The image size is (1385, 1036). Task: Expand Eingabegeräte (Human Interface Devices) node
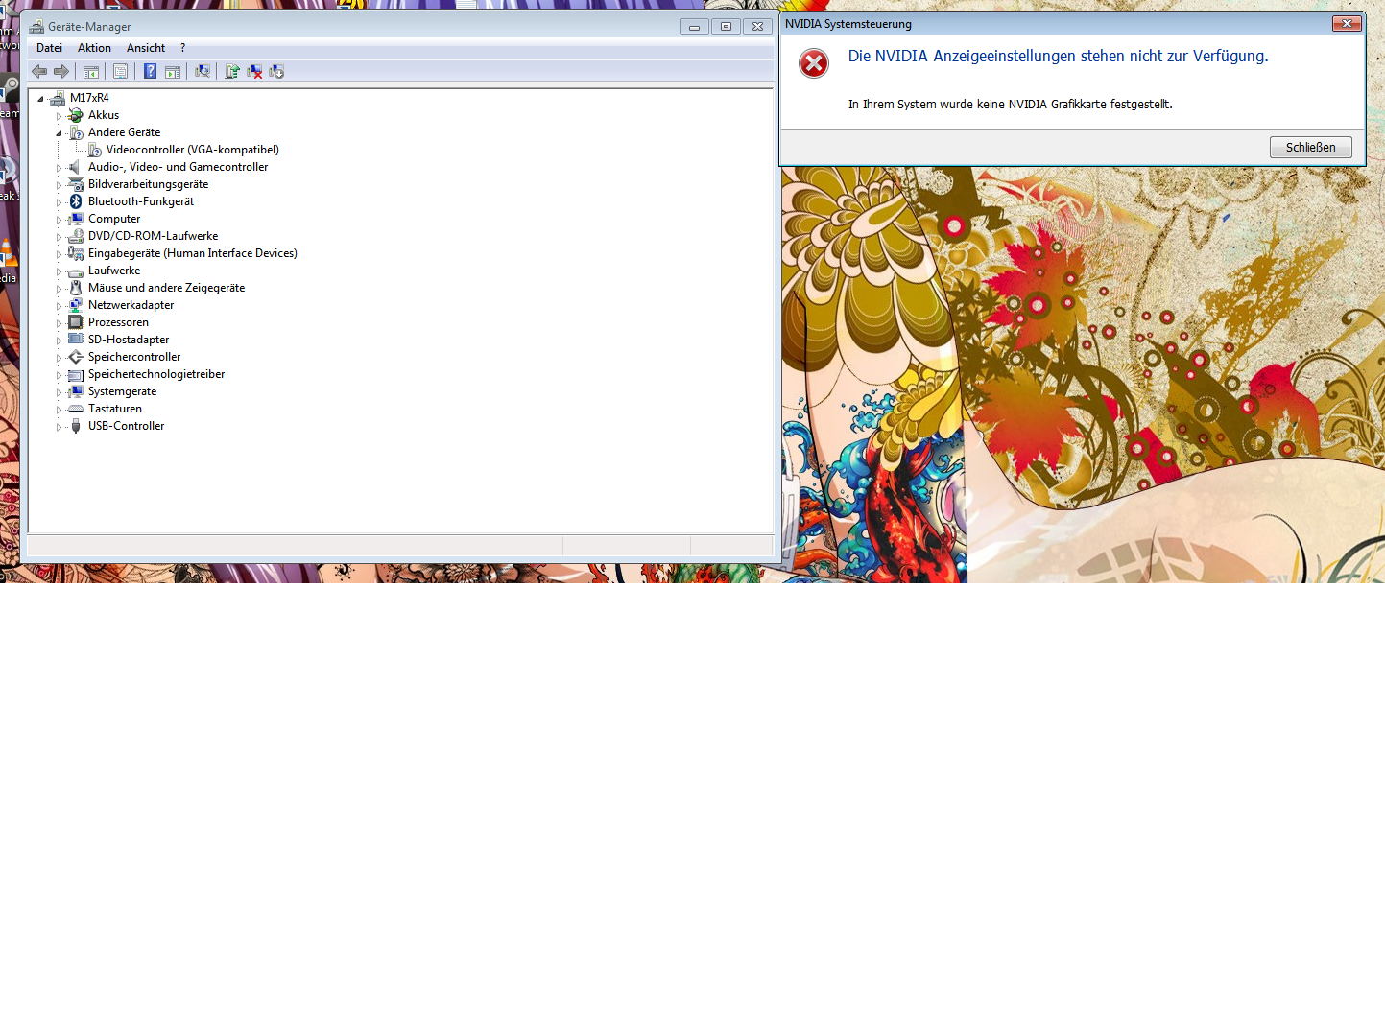point(59,254)
